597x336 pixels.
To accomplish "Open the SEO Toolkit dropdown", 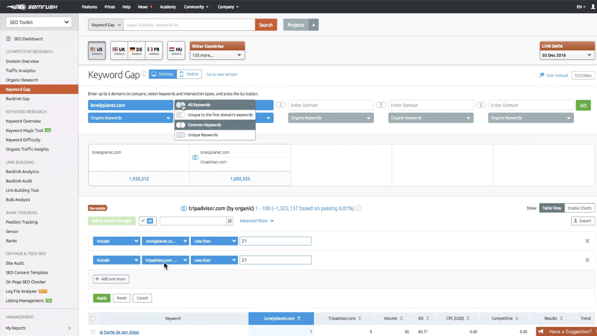I will [x=39, y=22].
